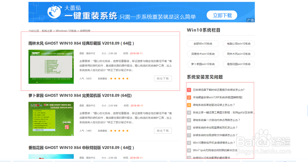Click the 一键重装系统 banner headline
The image size is (308, 162).
point(91,15)
